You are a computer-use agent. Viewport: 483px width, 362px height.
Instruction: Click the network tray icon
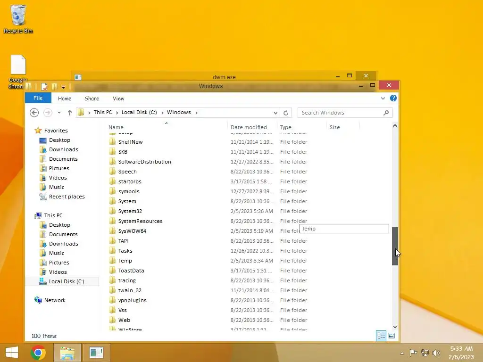(x=425, y=353)
